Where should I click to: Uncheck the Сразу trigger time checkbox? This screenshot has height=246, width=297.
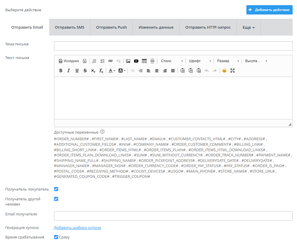click(56, 237)
